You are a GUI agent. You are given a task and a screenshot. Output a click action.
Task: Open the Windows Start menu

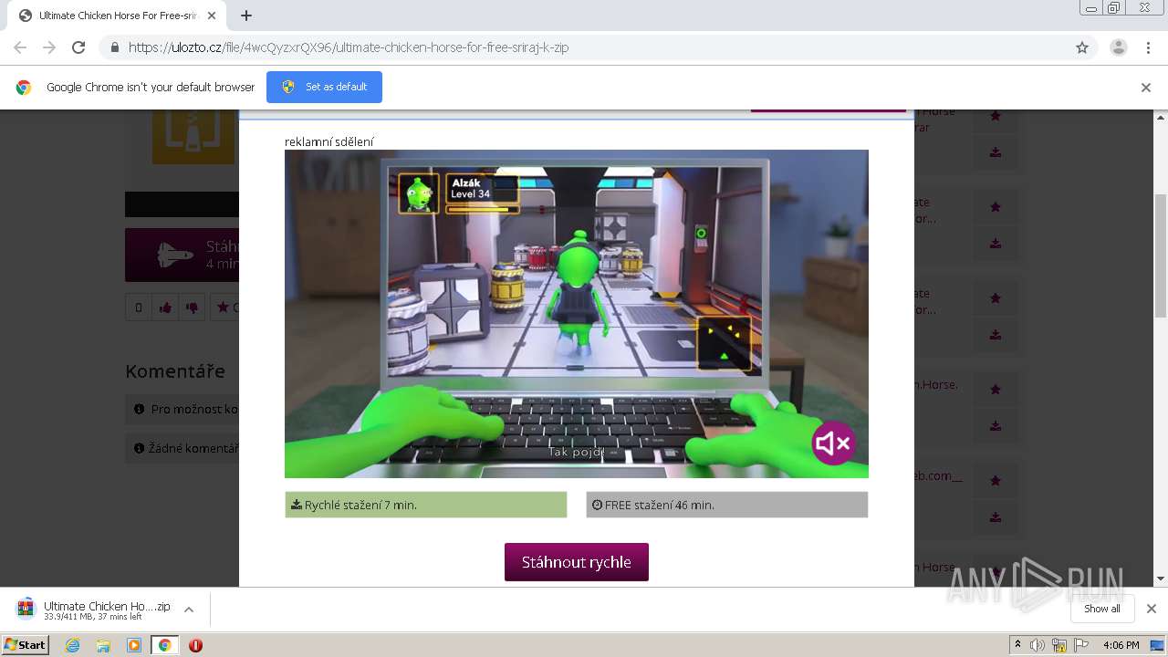tap(25, 644)
